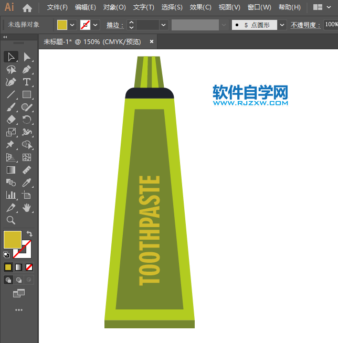Image resolution: width=338 pixels, height=343 pixels.
Task: Open the 不透明度 opacity panel link
Action: (x=305, y=25)
